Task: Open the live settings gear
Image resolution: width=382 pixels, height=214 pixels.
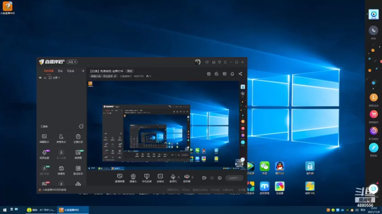Action: pos(220,178)
